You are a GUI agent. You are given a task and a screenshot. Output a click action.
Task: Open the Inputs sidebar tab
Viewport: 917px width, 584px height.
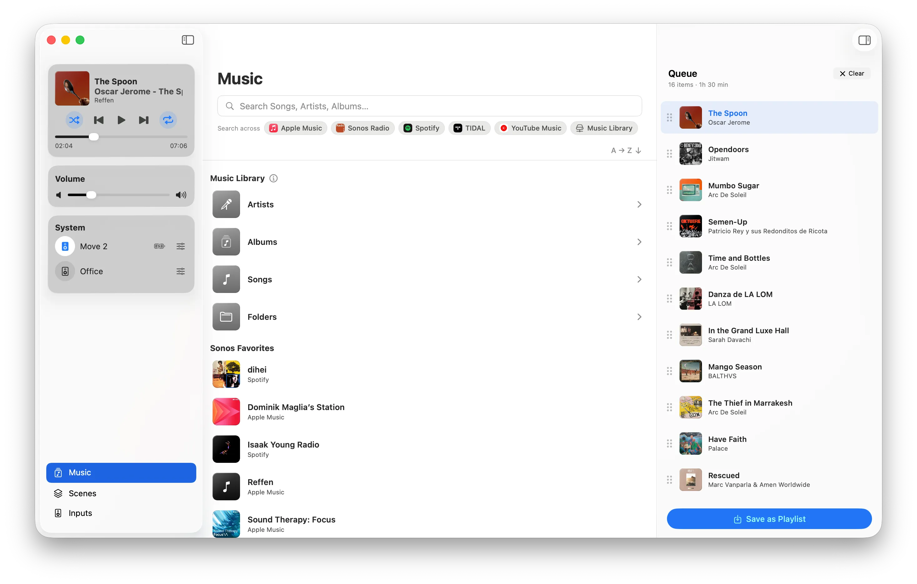coord(121,513)
